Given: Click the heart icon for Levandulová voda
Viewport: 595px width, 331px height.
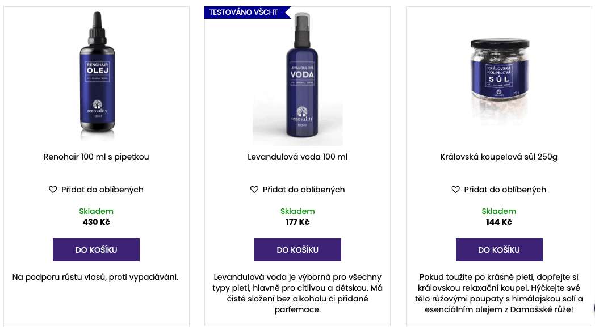Looking at the screenshot, I should [x=254, y=190].
